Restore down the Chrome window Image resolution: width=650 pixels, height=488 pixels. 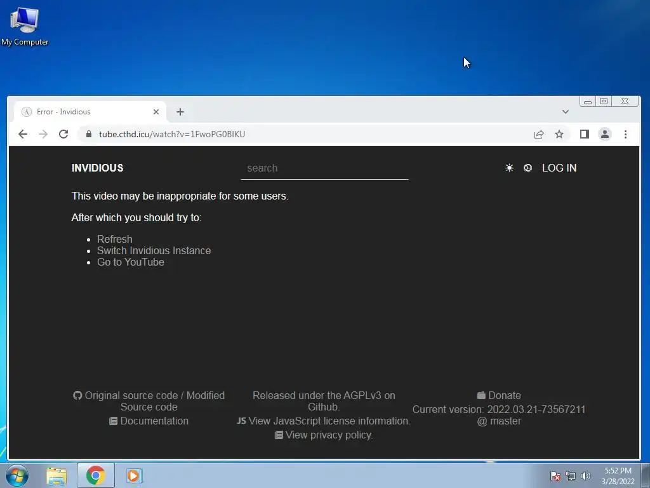tap(604, 101)
